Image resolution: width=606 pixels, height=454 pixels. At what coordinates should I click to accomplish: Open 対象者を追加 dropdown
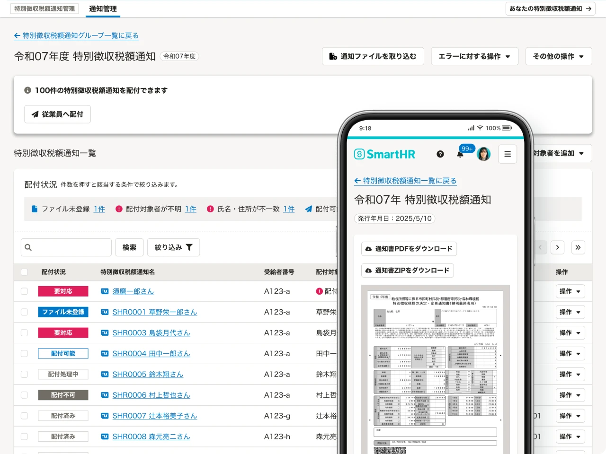(x=559, y=153)
